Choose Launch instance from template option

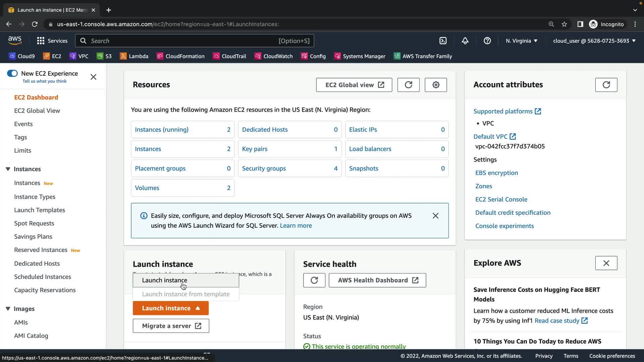(x=185, y=294)
